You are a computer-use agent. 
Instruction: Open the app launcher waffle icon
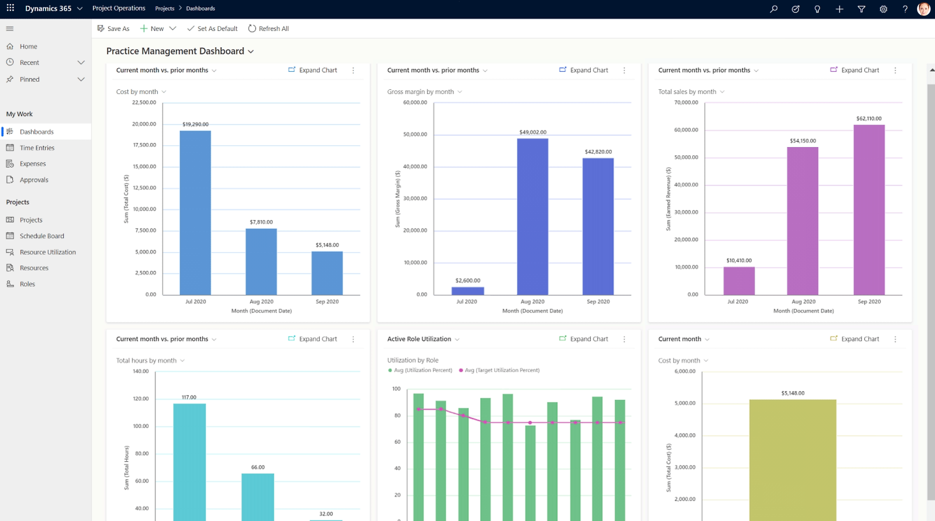[x=11, y=8]
